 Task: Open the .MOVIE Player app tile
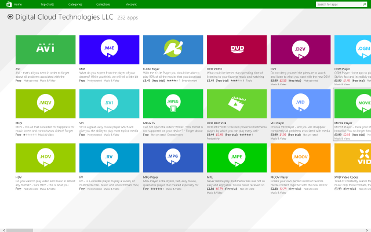pyautogui.click(x=352, y=104)
